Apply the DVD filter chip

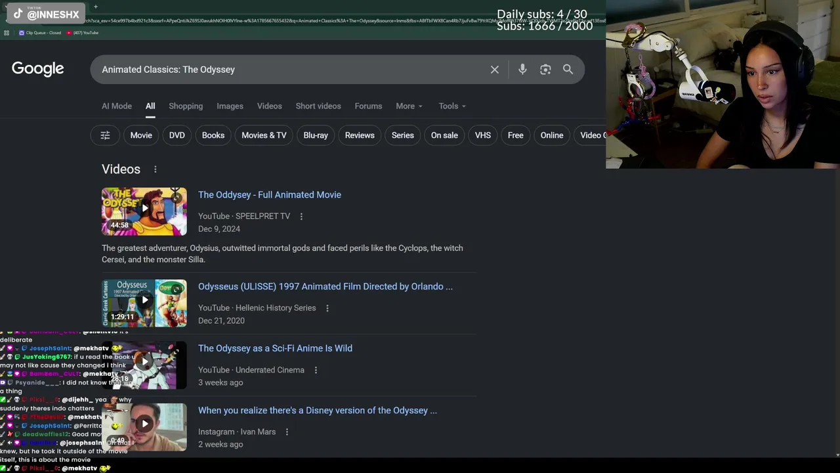(x=177, y=135)
